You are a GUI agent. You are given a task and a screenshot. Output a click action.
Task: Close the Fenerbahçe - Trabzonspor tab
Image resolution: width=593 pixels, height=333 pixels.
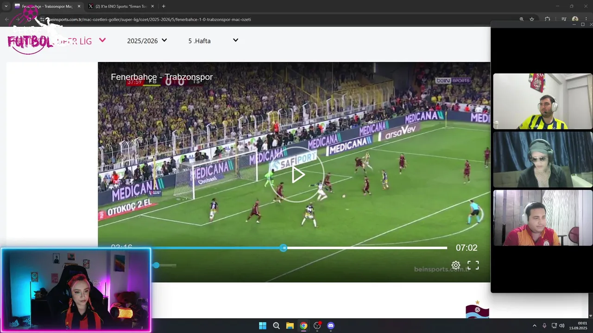79,6
